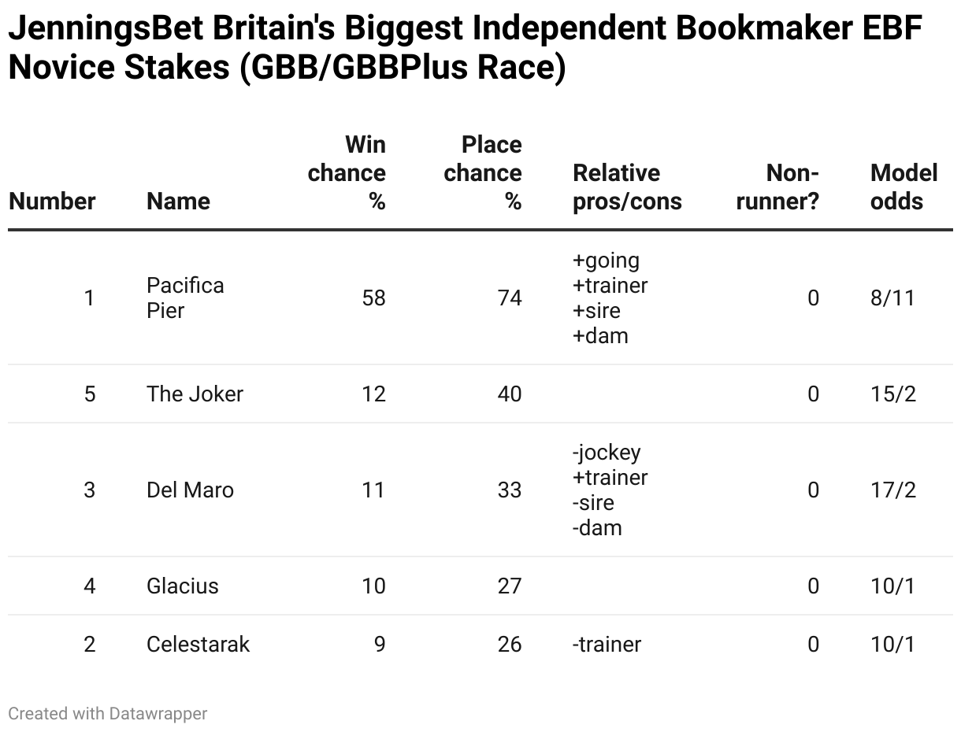Select The Joker name cell
The height and width of the screenshot is (732, 961).
pos(195,394)
